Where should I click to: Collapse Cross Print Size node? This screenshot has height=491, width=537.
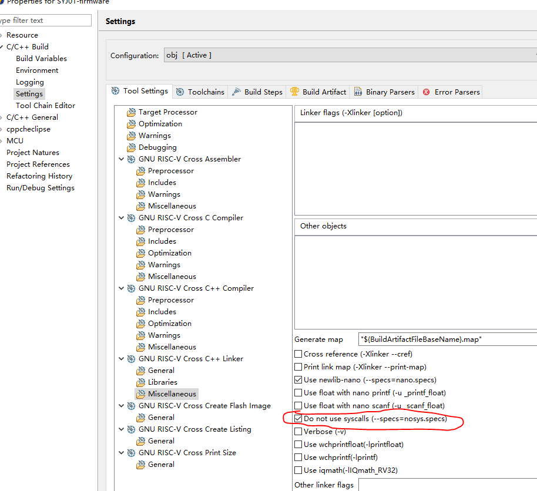point(121,453)
